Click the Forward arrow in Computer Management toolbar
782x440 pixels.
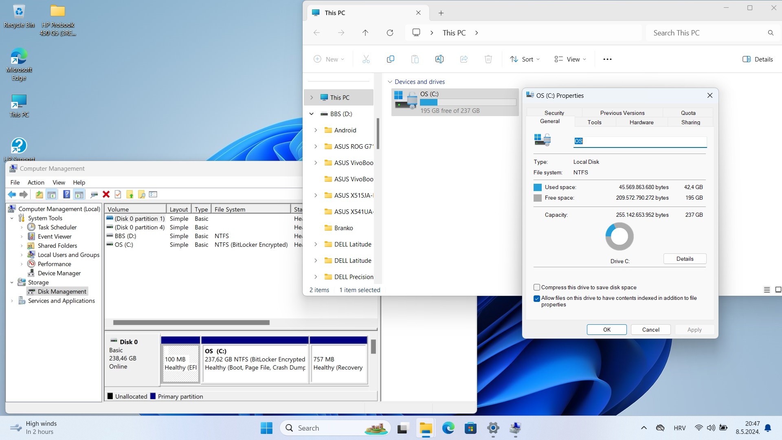[x=24, y=194]
